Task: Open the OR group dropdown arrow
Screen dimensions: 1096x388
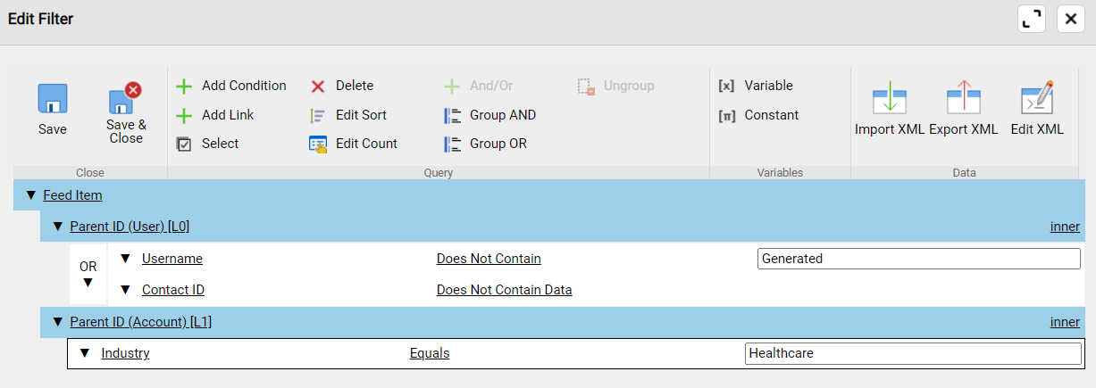Action: [88, 283]
